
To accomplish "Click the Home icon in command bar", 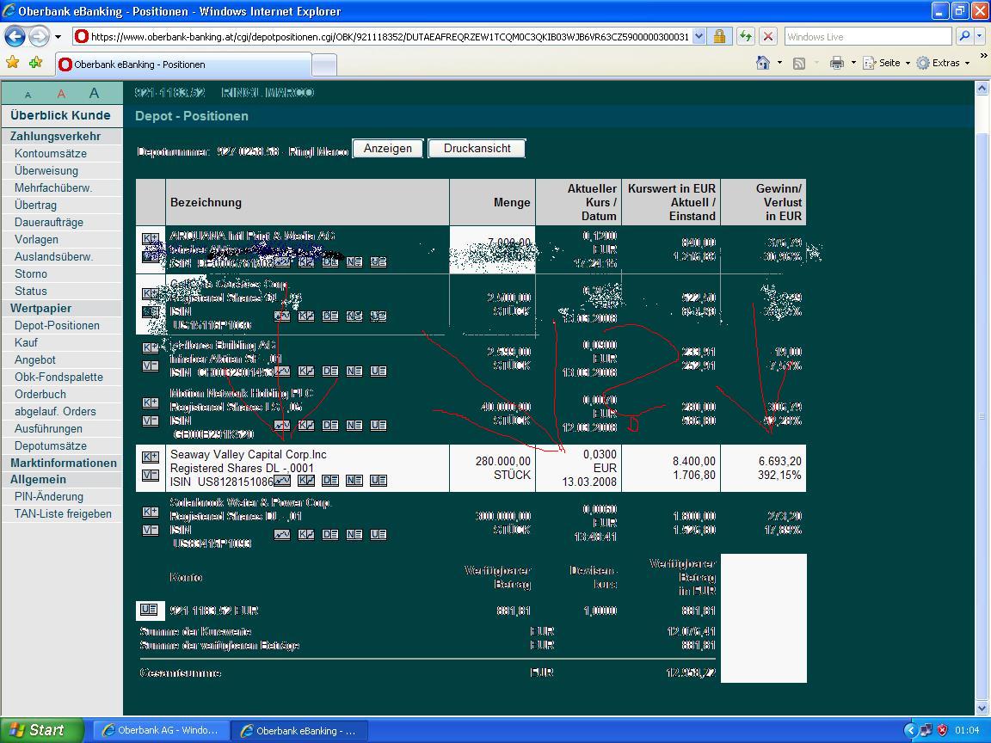I will click(763, 63).
